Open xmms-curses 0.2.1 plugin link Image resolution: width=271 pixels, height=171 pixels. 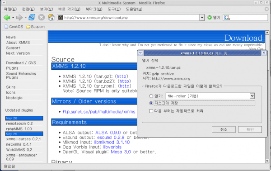(x=23, y=139)
